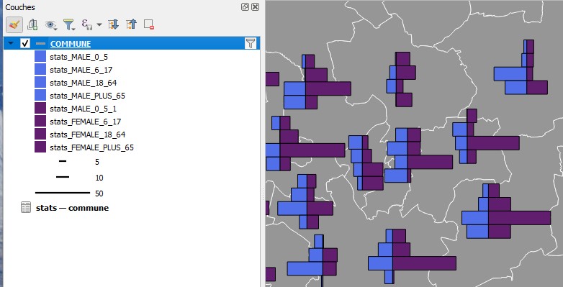The height and width of the screenshot is (287, 563).
Task: Click the Expand All layers icon
Action: [113, 24]
